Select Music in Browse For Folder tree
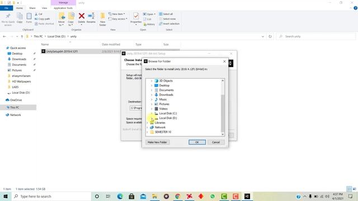Viewport: 358px width, 201px height. point(163,99)
